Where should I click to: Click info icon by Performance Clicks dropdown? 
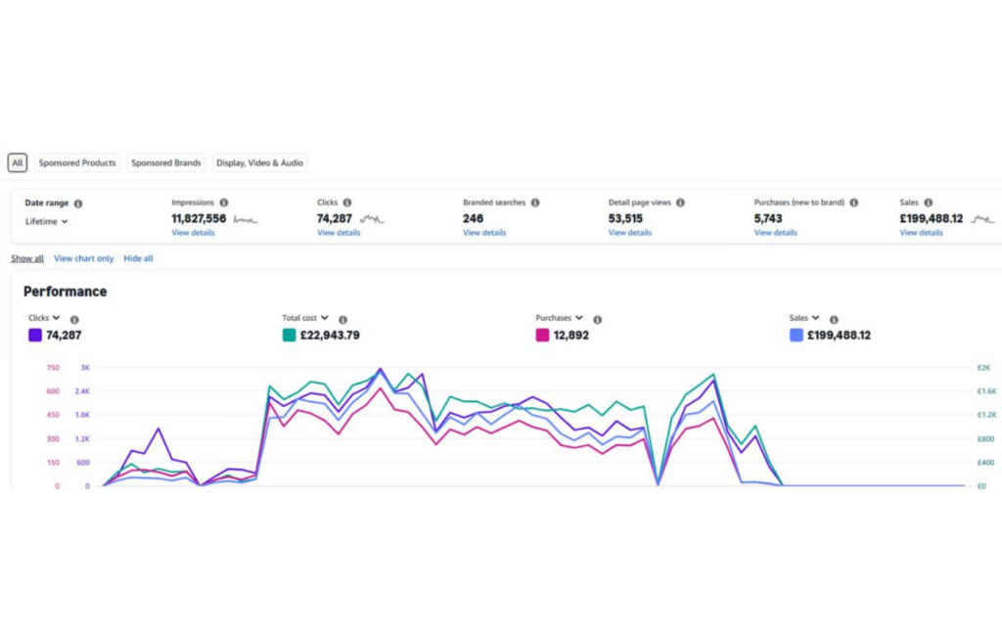pyautogui.click(x=74, y=320)
